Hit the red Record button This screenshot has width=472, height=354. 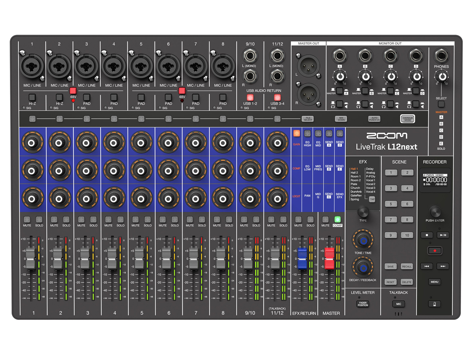click(x=435, y=251)
